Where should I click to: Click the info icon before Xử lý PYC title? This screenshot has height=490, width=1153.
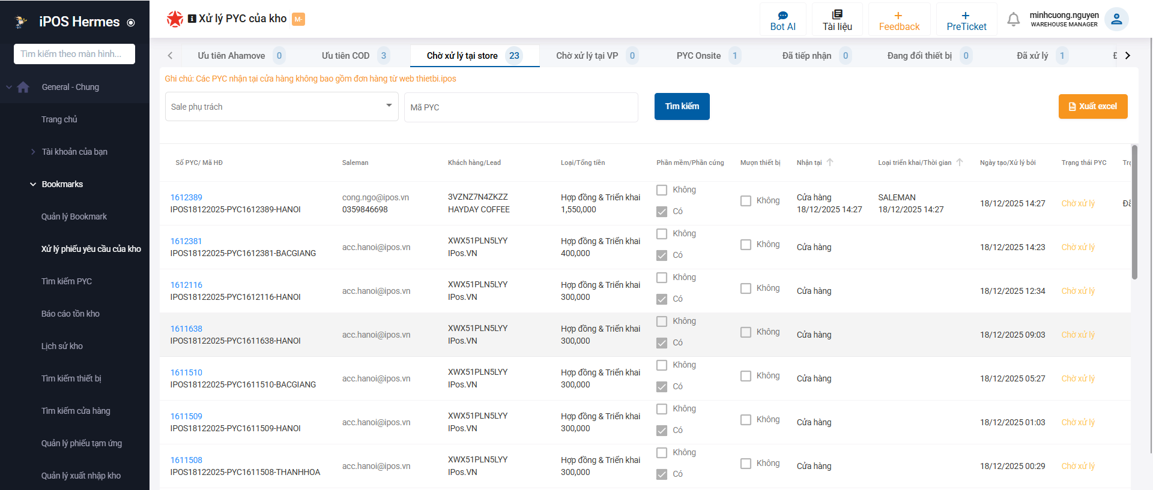click(x=192, y=19)
